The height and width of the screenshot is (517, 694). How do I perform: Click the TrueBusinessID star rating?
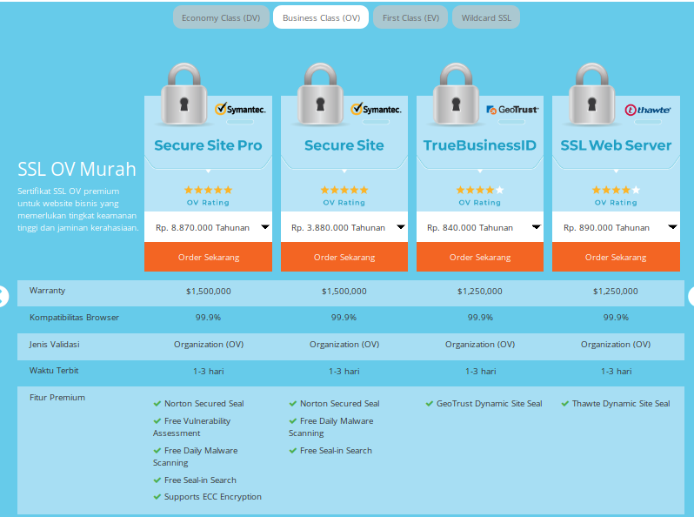pyautogui.click(x=480, y=190)
